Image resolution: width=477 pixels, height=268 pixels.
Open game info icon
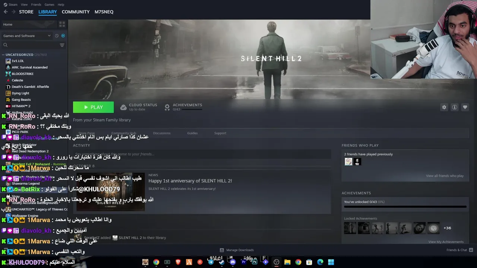click(455, 107)
